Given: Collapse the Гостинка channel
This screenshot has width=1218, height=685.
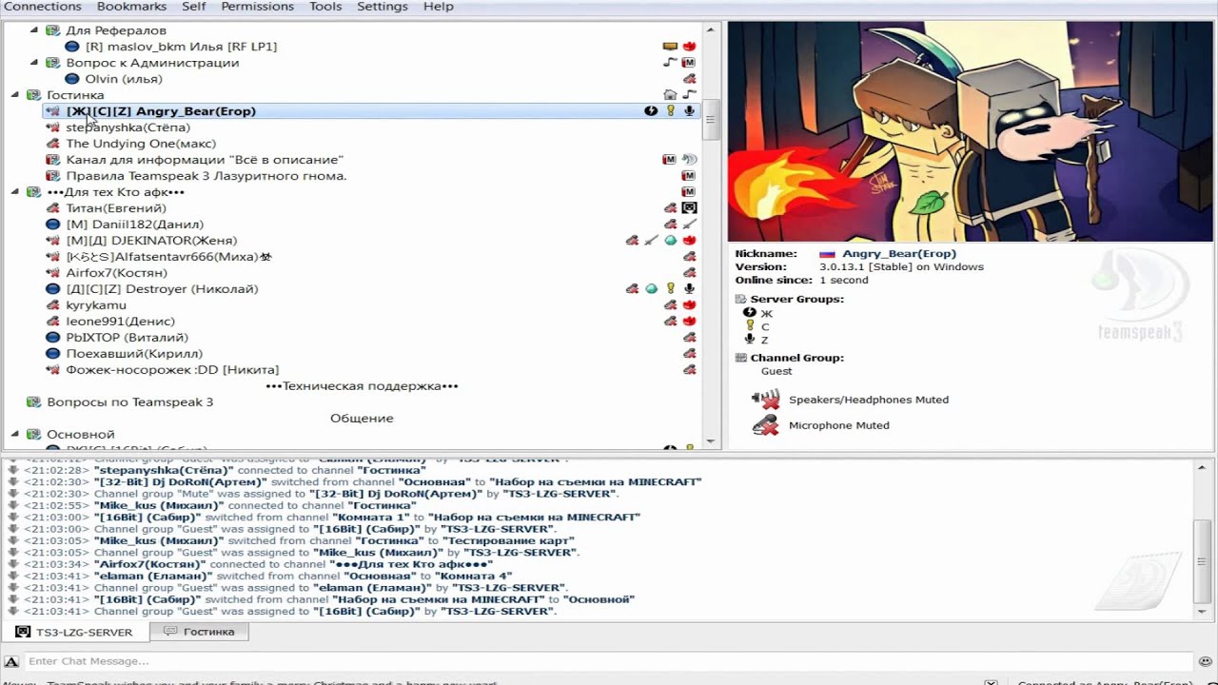Looking at the screenshot, I should (x=15, y=95).
